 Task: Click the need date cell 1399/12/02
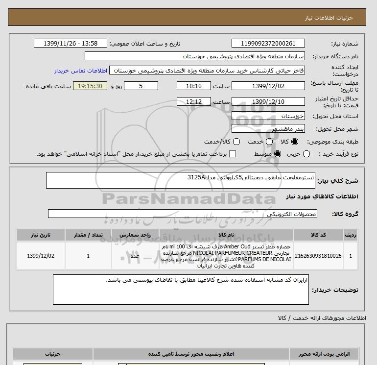pos(41,256)
